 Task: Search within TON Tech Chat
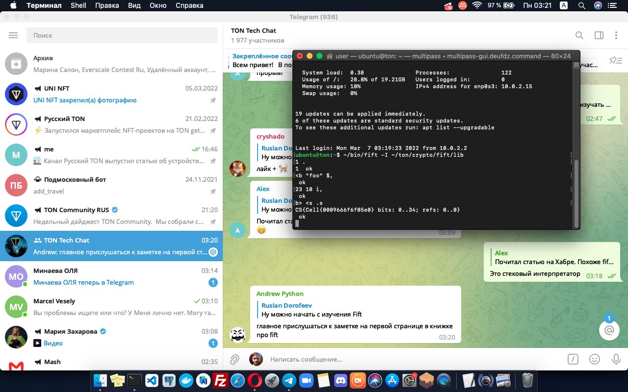(x=579, y=35)
